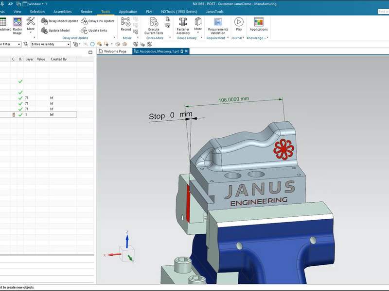The image size is (389, 291).
Task: Click the lower small Check-Mate icon
Action: (168, 25)
